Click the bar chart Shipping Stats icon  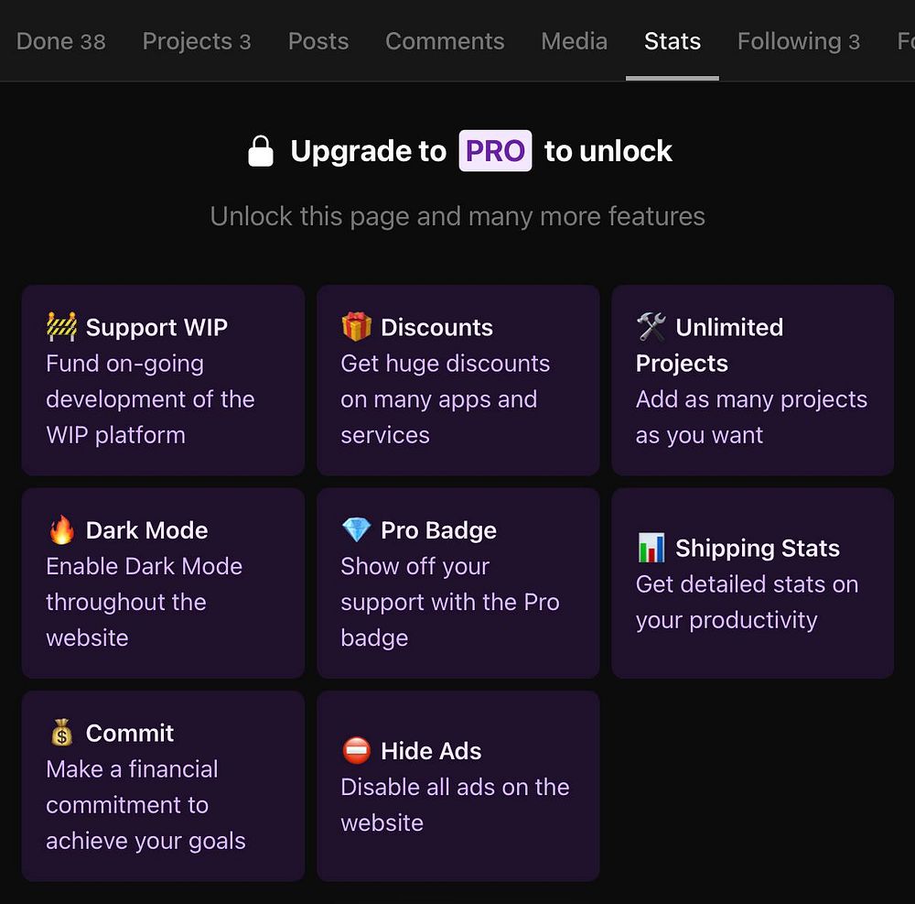coord(651,549)
